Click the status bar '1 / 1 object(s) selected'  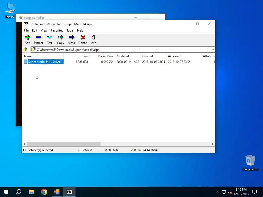38,150
